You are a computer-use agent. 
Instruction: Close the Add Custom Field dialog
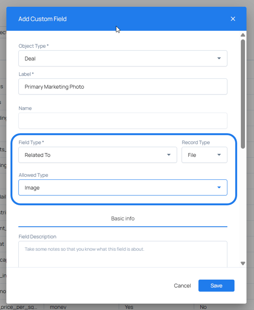point(233,19)
